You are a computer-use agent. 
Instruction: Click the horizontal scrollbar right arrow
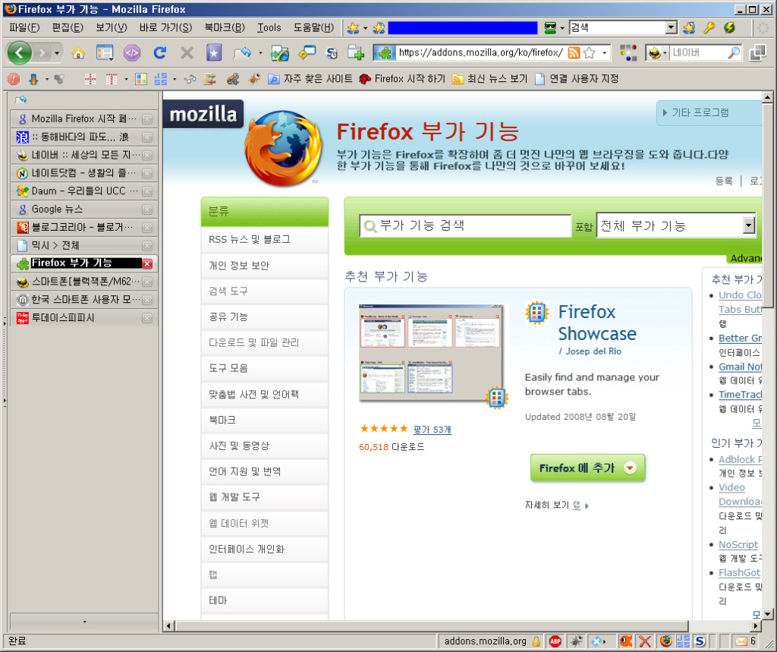point(757,625)
